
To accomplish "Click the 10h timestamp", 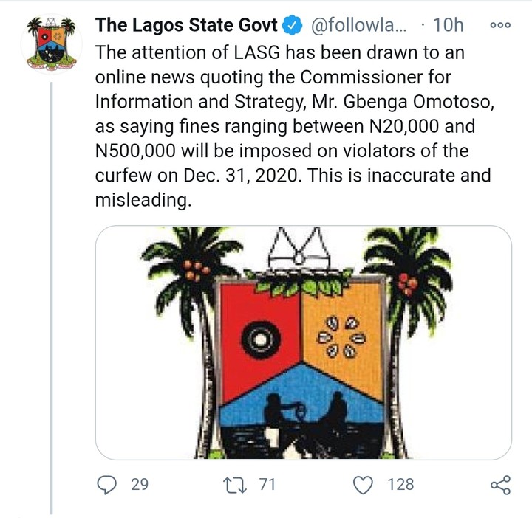I will pos(449,25).
